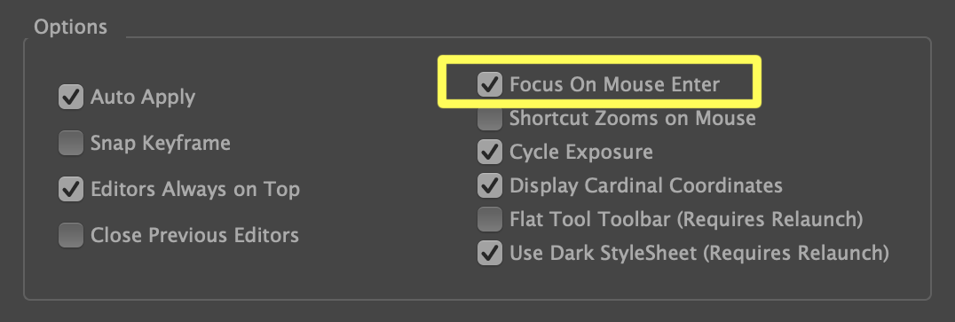Uncheck the Cycle Exposure checkbox
Image resolution: width=955 pixels, height=322 pixels.
pos(490,152)
